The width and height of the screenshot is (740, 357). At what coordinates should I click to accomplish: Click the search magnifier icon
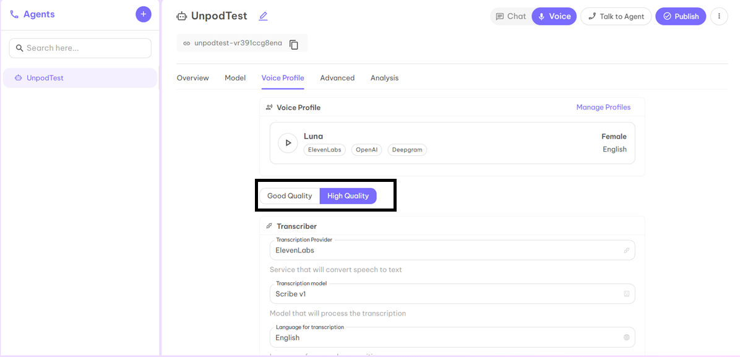(x=19, y=48)
